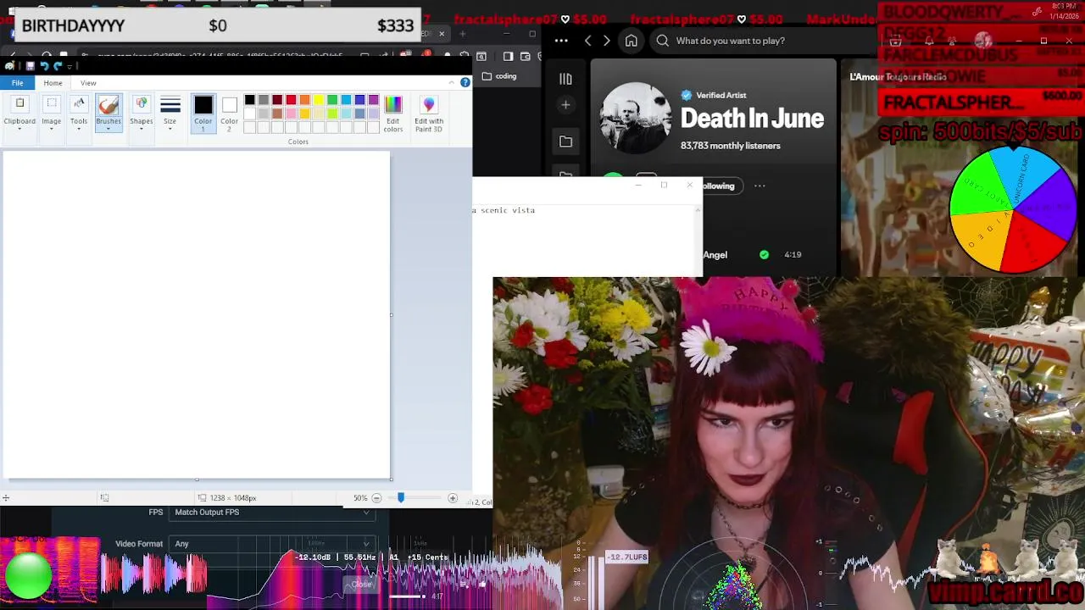This screenshot has height=610, width=1085.
Task: Click the wallet icon in browser toolbar
Action: coord(526,57)
